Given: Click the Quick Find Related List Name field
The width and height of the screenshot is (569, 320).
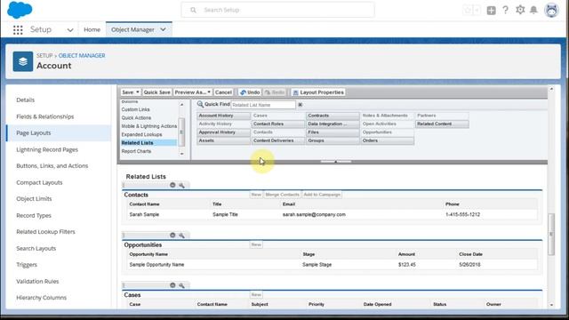Looking at the screenshot, I should pyautogui.click(x=263, y=105).
